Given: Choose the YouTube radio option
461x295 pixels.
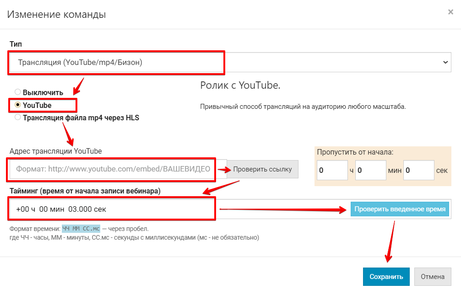Looking at the screenshot, I should coord(18,105).
